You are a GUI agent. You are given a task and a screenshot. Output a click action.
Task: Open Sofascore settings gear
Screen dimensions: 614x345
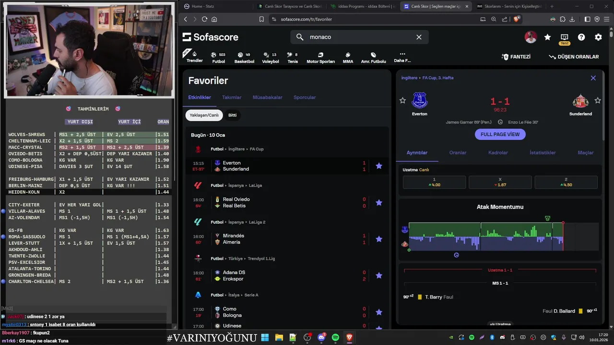coord(598,37)
